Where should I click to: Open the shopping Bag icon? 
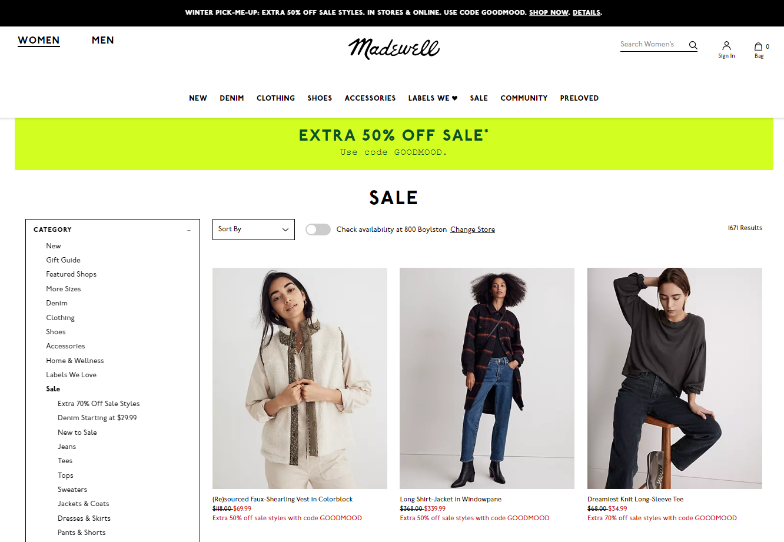click(x=760, y=49)
